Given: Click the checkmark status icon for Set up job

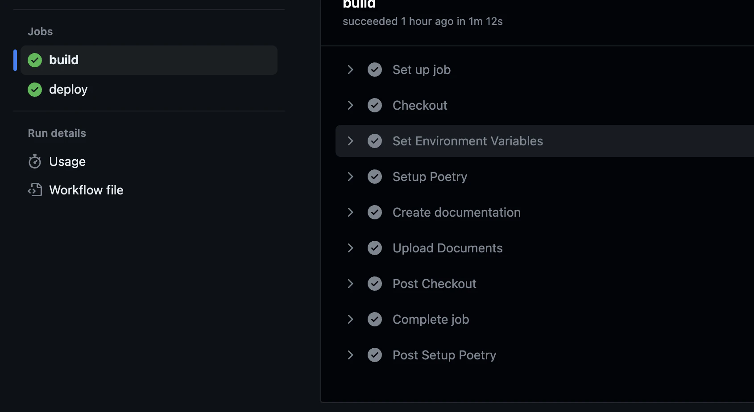Looking at the screenshot, I should pos(375,70).
